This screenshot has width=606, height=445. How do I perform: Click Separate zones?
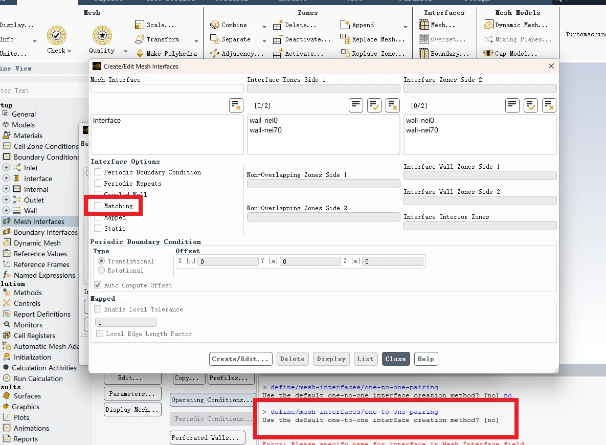(230, 39)
